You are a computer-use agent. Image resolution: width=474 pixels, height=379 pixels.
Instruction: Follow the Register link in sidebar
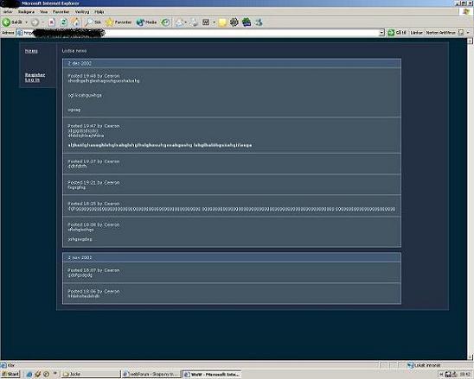tap(35, 75)
